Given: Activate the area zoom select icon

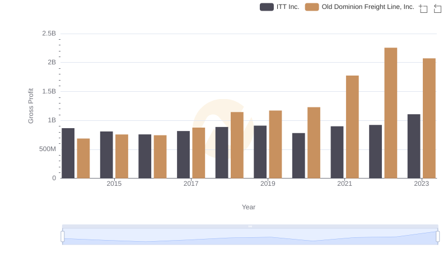Looking at the screenshot, I should pyautogui.click(x=423, y=8).
